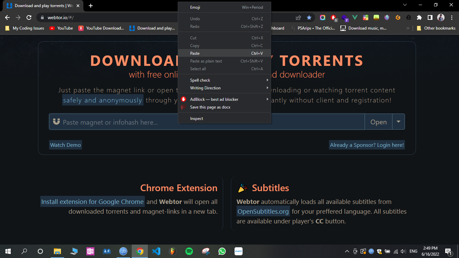The width and height of the screenshot is (459, 258).
Task: Click the safely and anonymously link
Action: pyautogui.click(x=102, y=100)
